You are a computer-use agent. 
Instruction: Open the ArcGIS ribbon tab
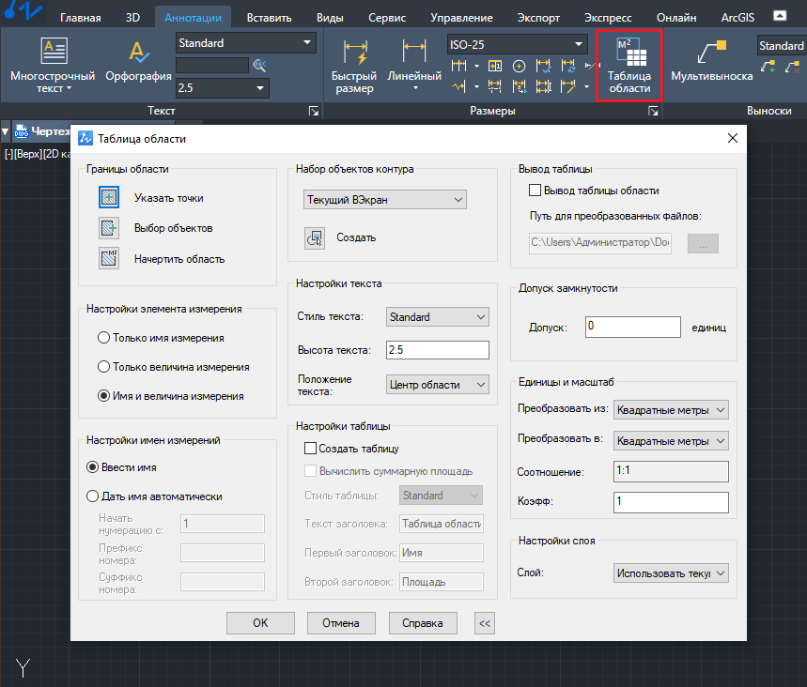click(737, 18)
